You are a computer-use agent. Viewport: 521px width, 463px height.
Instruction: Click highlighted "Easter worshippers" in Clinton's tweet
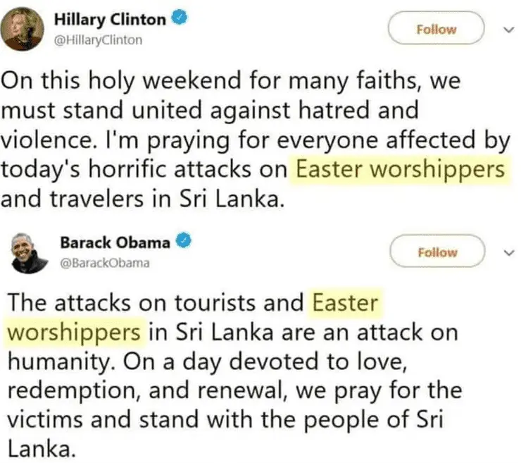coord(400,171)
